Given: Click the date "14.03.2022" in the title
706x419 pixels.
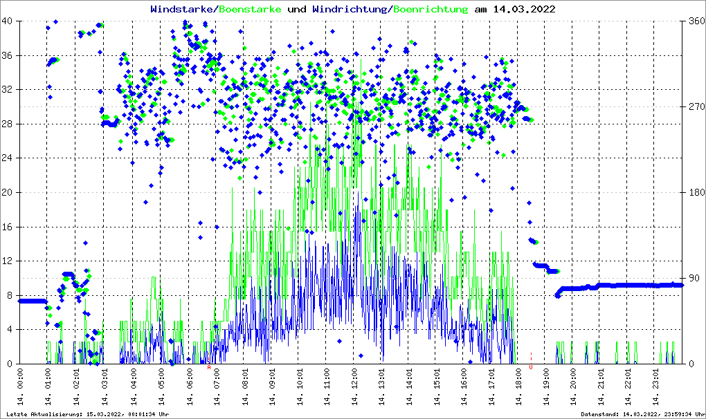Looking at the screenshot, I should pos(523,10).
